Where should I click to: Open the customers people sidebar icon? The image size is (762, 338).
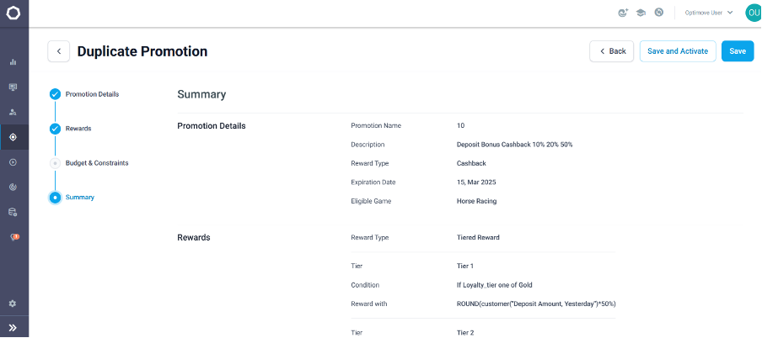[13, 113]
